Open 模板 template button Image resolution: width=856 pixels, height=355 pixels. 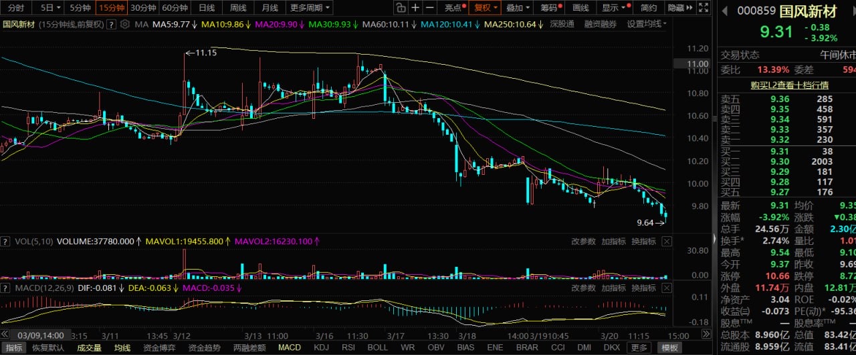pos(670,348)
